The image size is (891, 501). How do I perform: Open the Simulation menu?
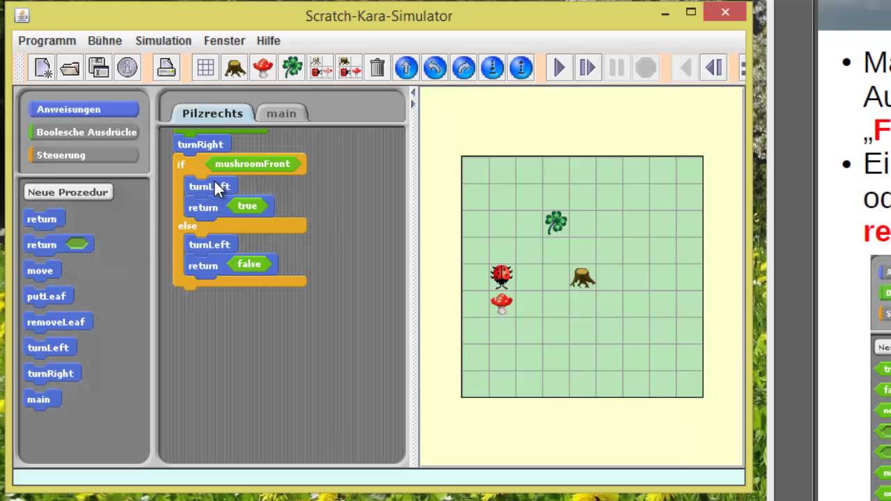click(164, 40)
